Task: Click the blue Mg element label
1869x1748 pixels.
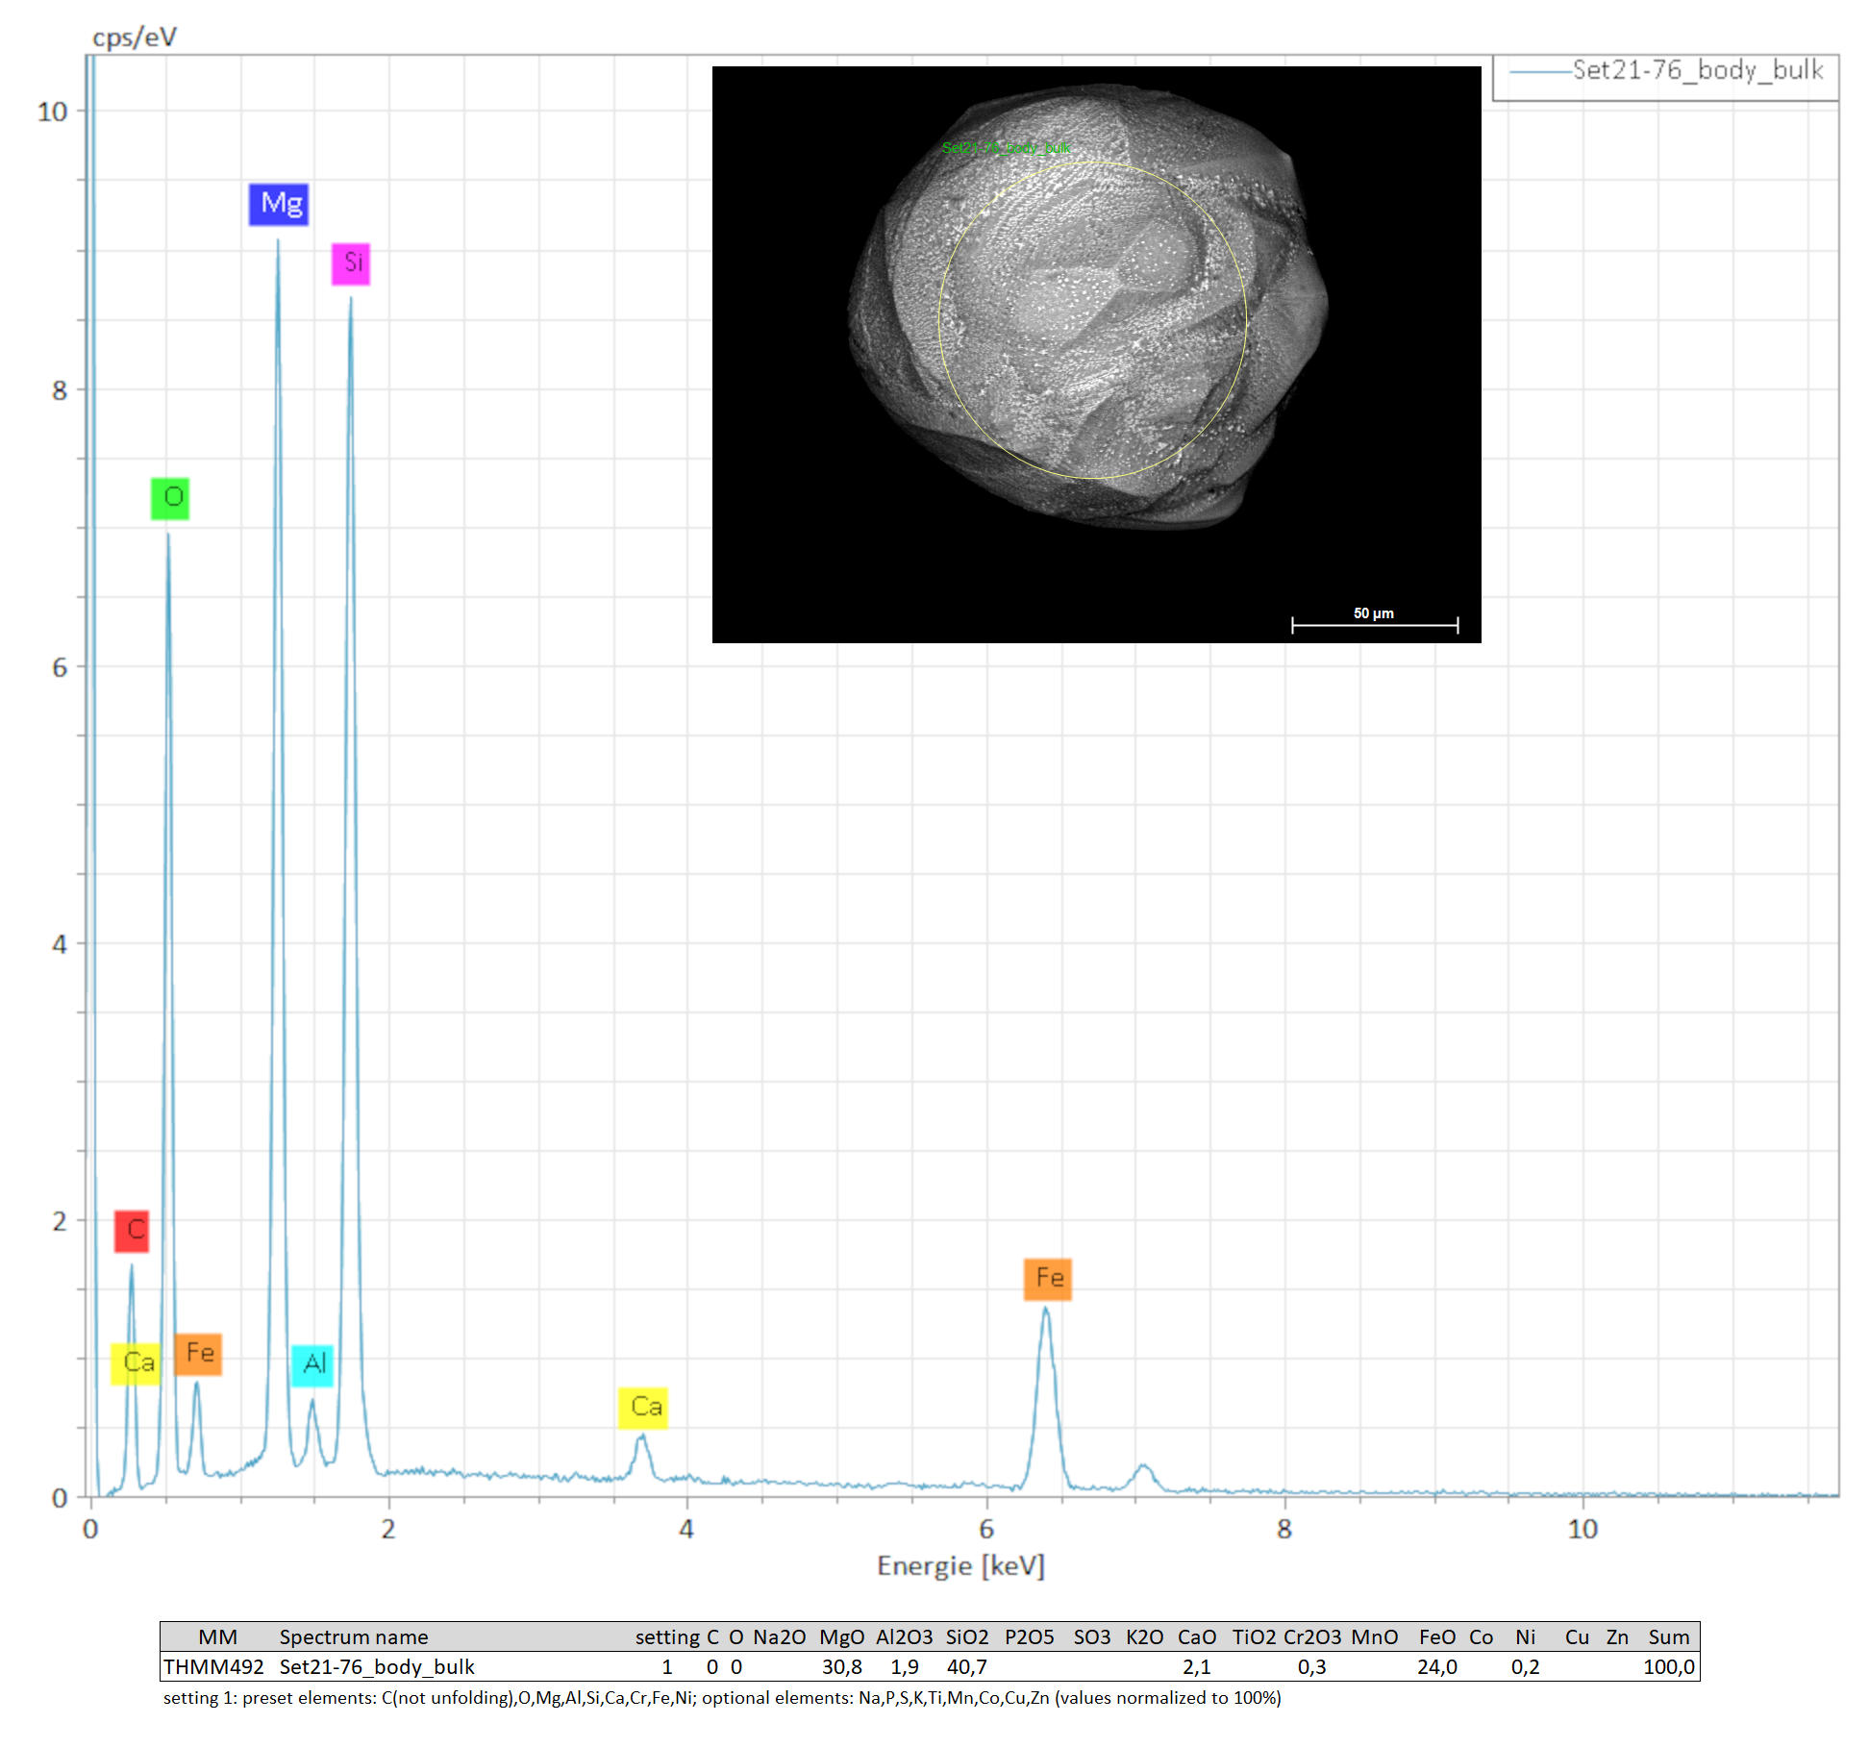Action: click(x=278, y=204)
